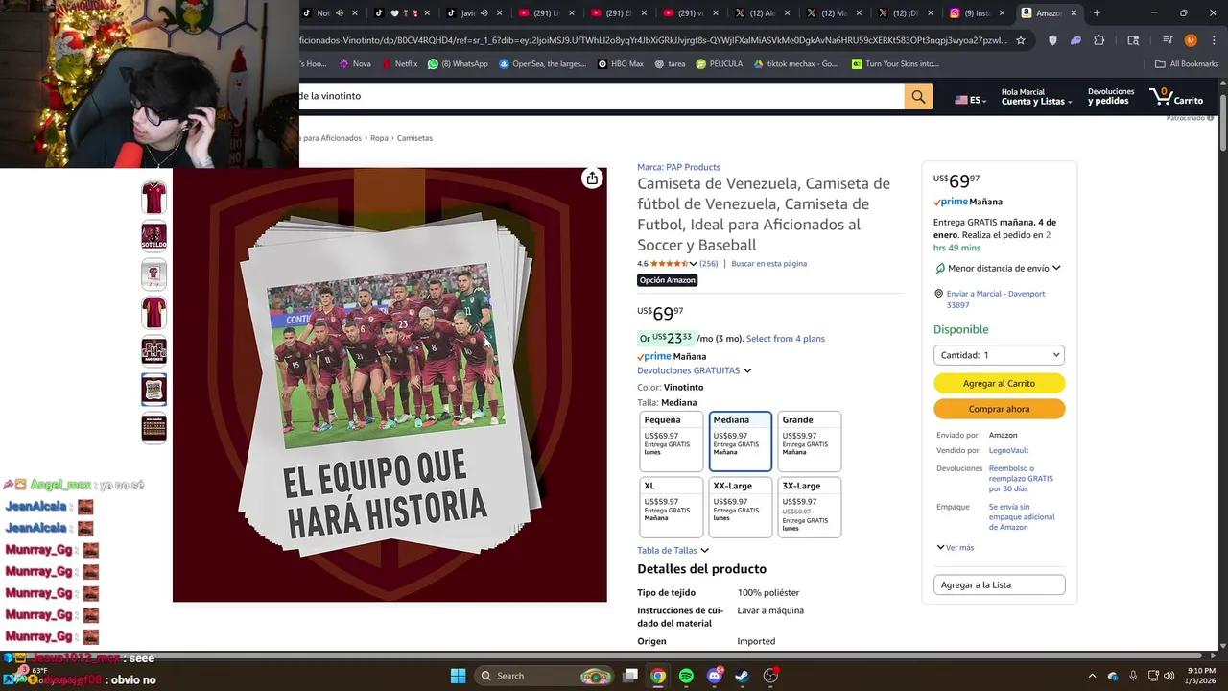Select size 3X-Large
The width and height of the screenshot is (1228, 691).
tap(810, 508)
